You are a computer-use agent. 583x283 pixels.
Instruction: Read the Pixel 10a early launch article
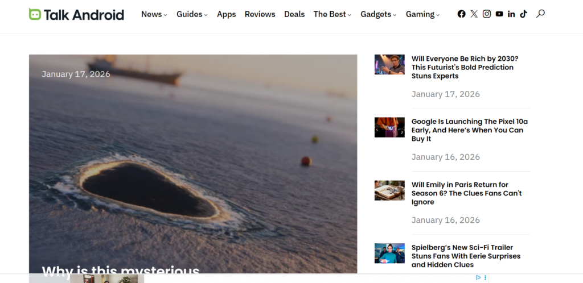tap(470, 130)
